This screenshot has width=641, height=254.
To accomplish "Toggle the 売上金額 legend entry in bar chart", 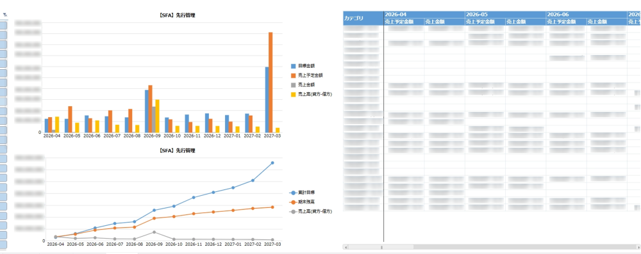I will [x=303, y=85].
